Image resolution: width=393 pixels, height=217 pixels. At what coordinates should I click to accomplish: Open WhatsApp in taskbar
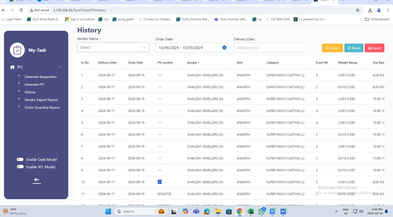click(262, 211)
